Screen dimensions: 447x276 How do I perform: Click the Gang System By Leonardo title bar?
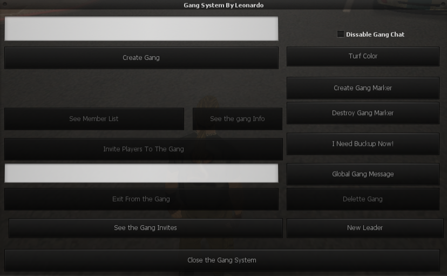tap(223, 5)
